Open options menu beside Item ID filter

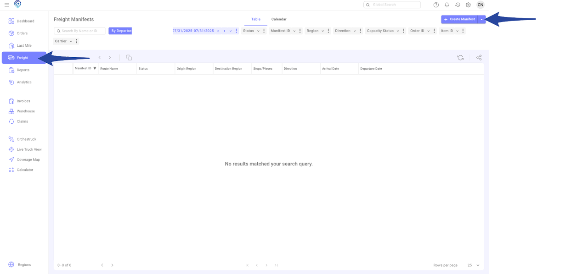463,31
